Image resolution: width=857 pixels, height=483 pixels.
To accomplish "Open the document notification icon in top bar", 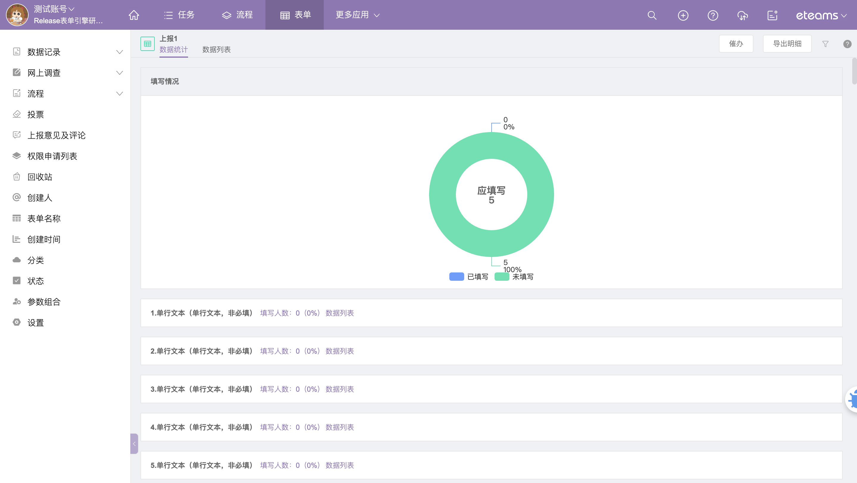I will [x=772, y=15].
